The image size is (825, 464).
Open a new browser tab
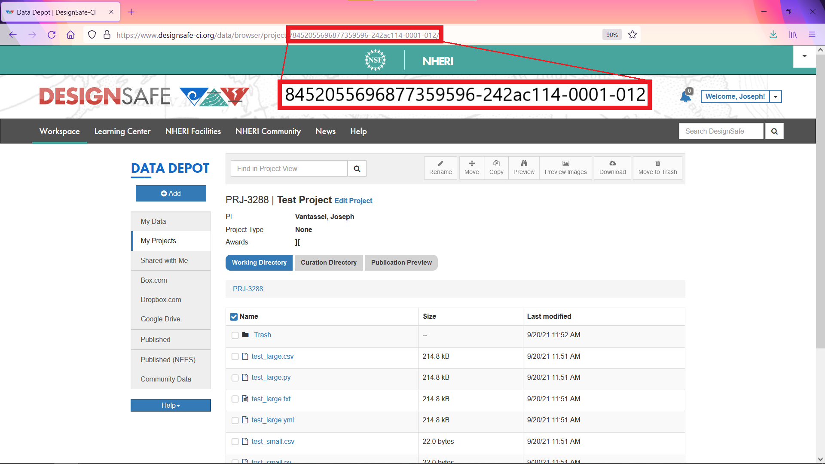[131, 12]
